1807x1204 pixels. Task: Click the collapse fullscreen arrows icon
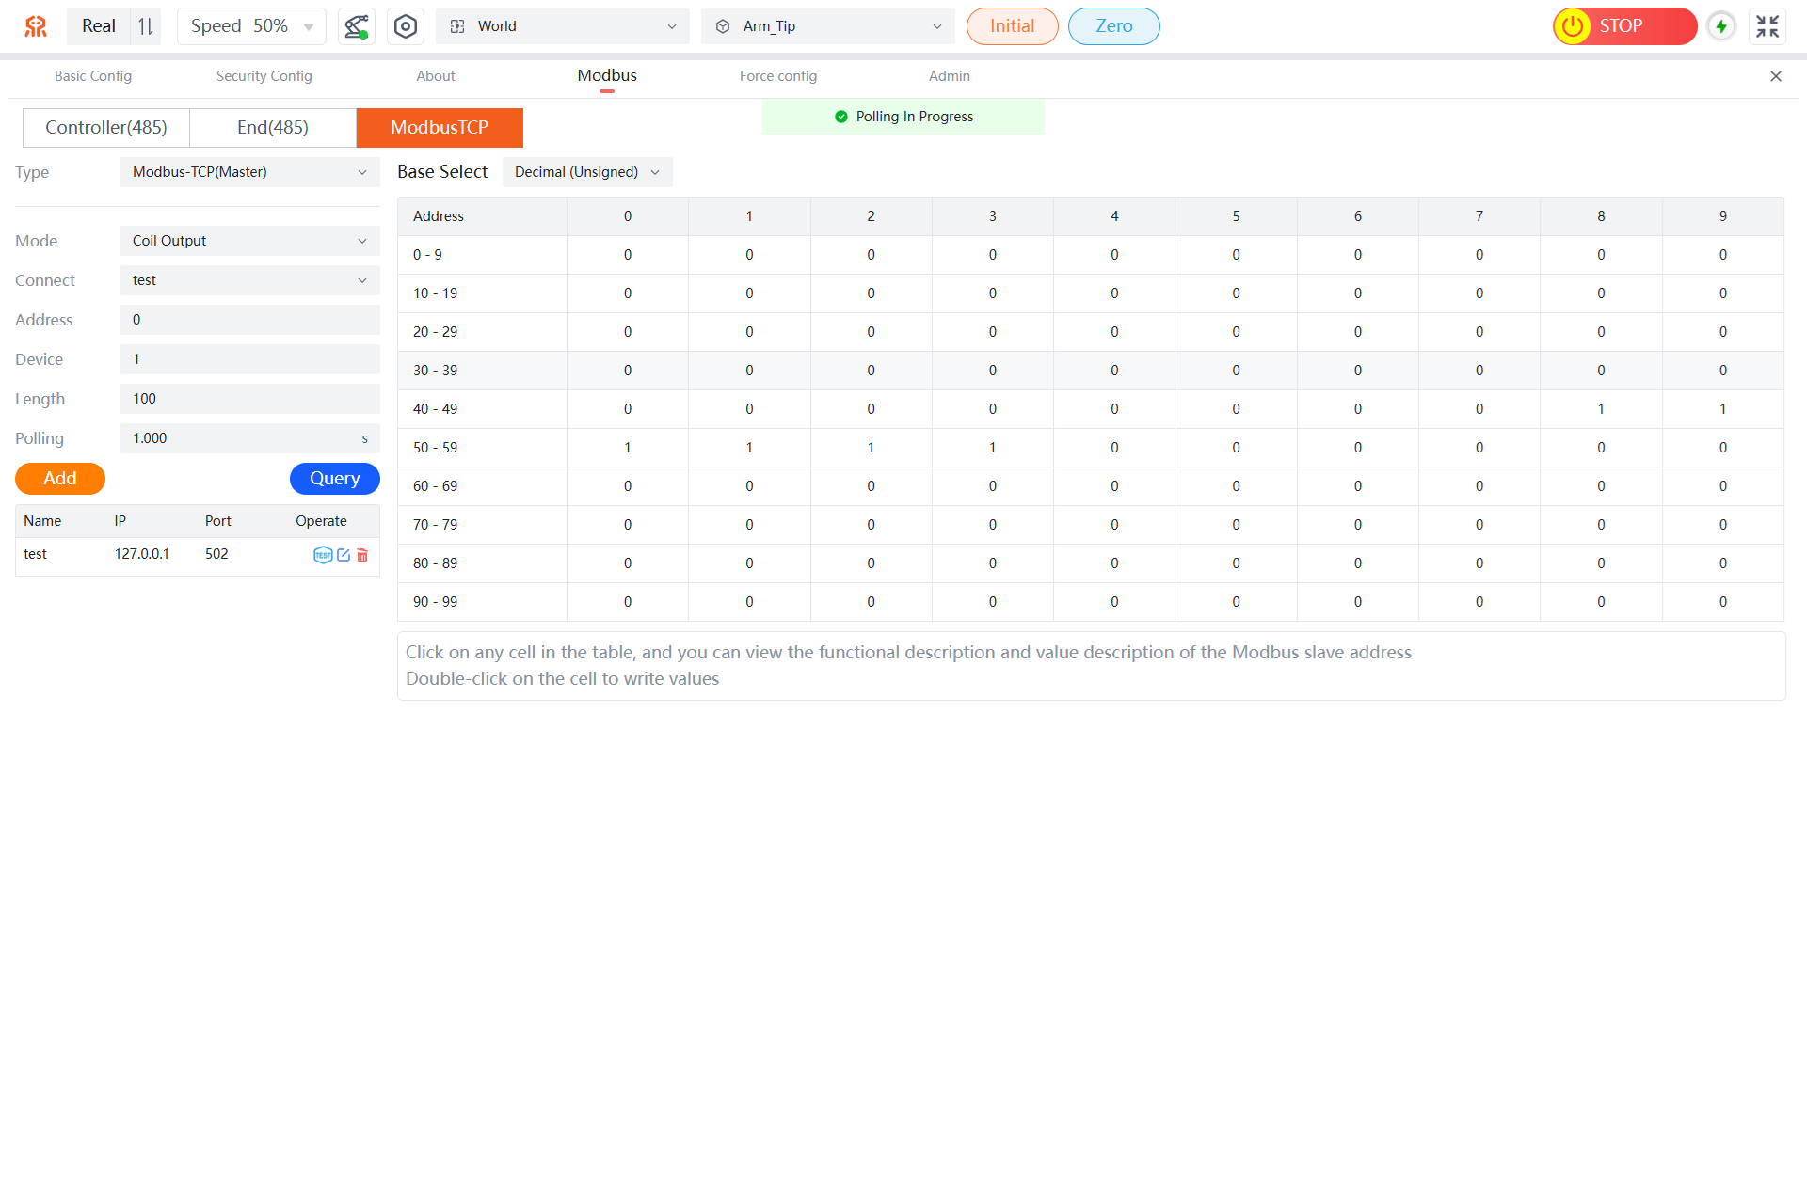(x=1767, y=26)
